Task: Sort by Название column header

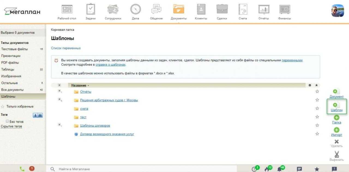Action: (x=79, y=85)
